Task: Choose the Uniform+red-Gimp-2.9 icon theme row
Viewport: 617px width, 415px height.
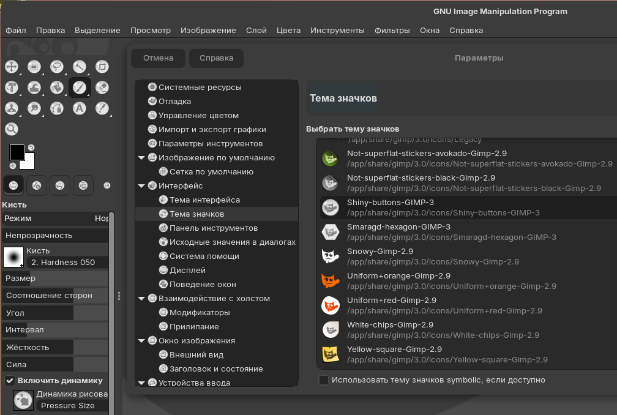Action: point(468,305)
